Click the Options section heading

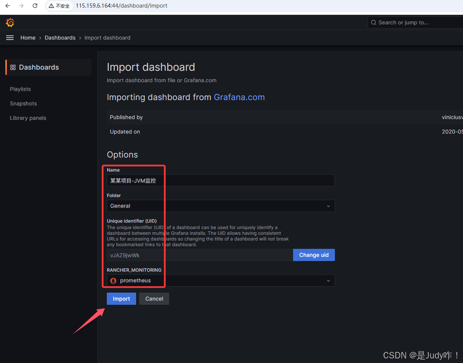(122, 154)
